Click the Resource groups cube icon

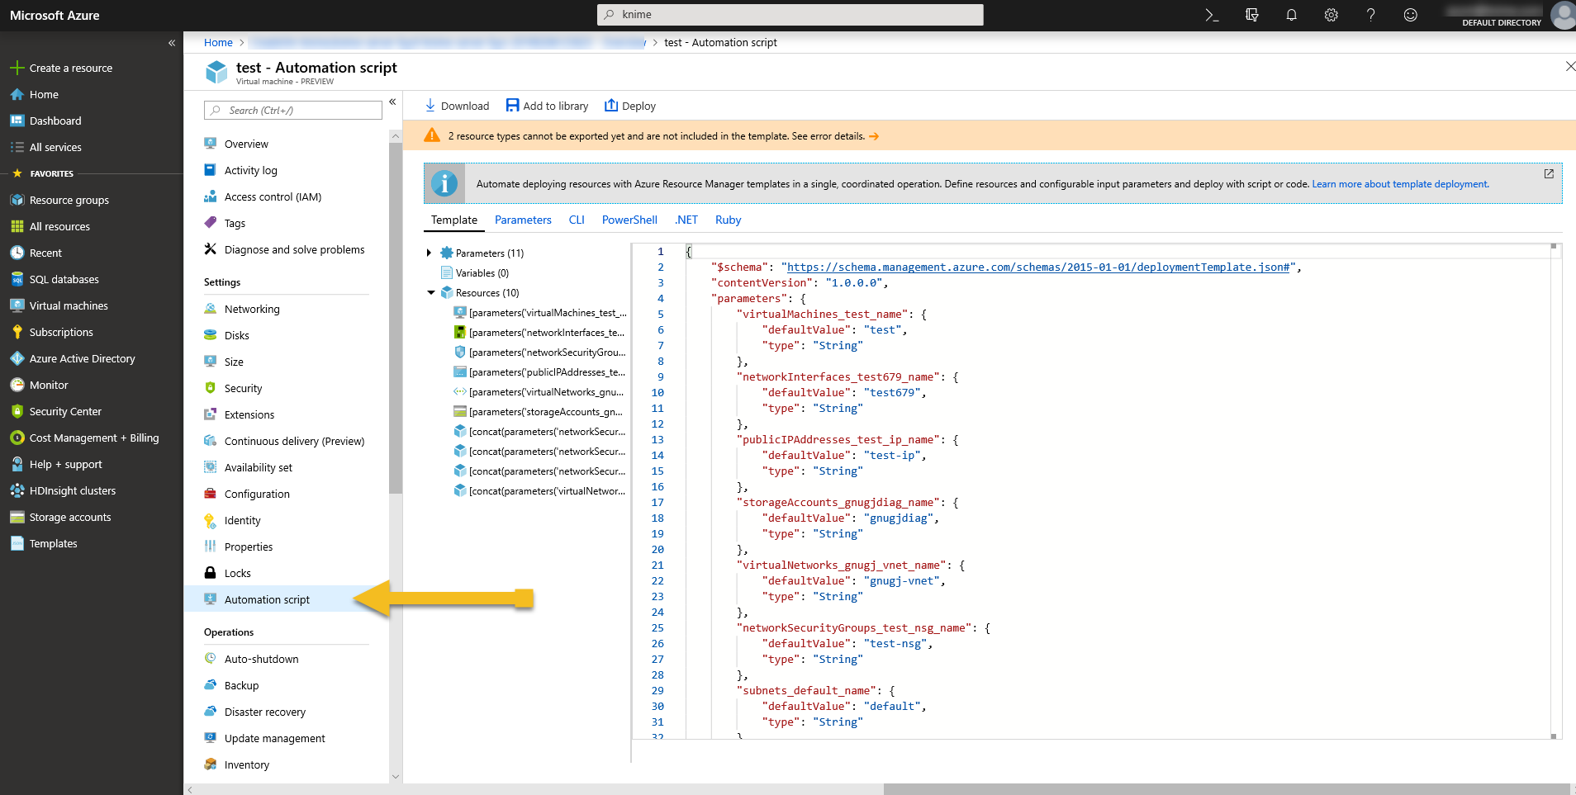tap(17, 200)
